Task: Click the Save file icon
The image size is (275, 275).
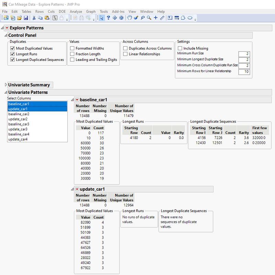Action: [x=26, y=18]
